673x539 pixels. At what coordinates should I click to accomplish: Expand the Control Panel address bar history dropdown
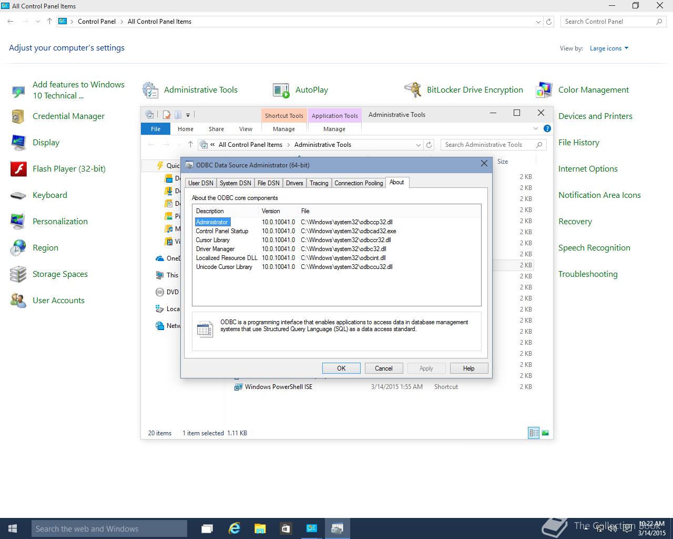(x=538, y=22)
